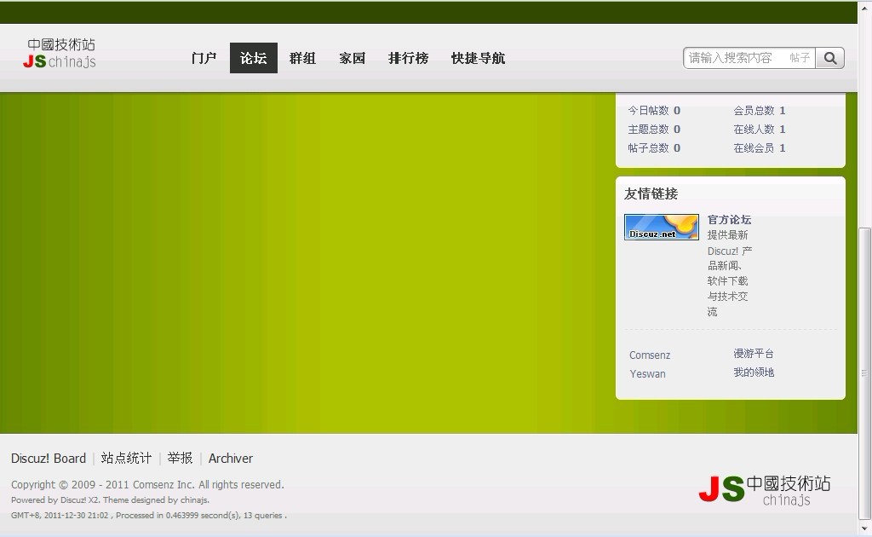Open the 我的领地 link
Screen dimensions: 872x537
click(754, 372)
